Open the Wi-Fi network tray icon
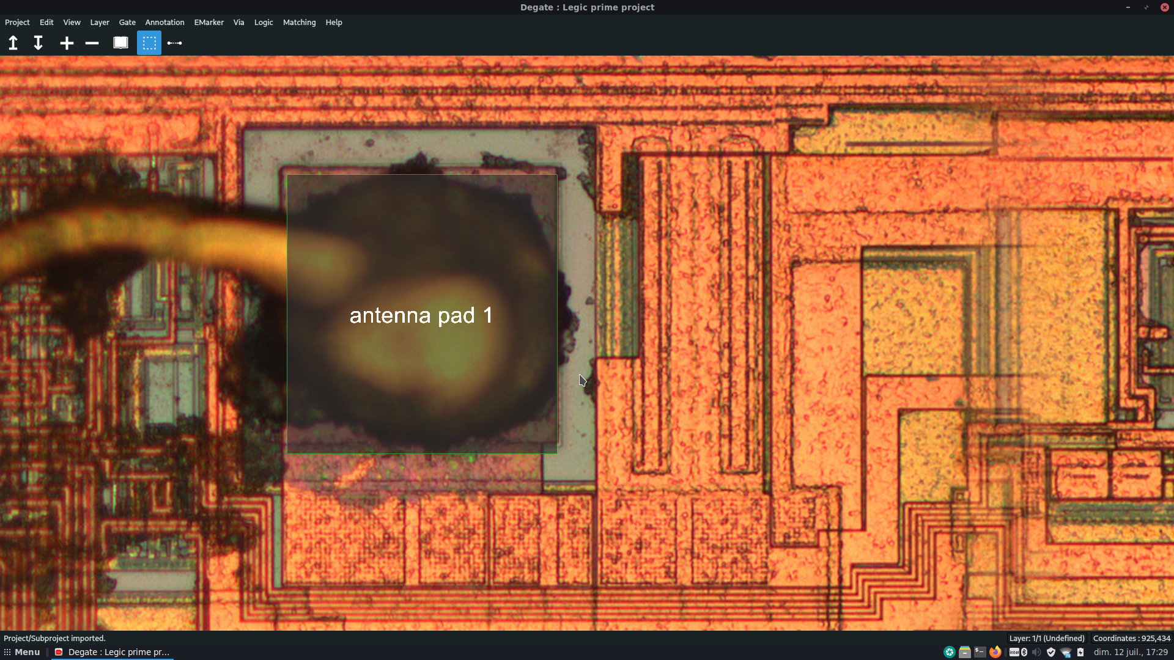 (x=1066, y=652)
